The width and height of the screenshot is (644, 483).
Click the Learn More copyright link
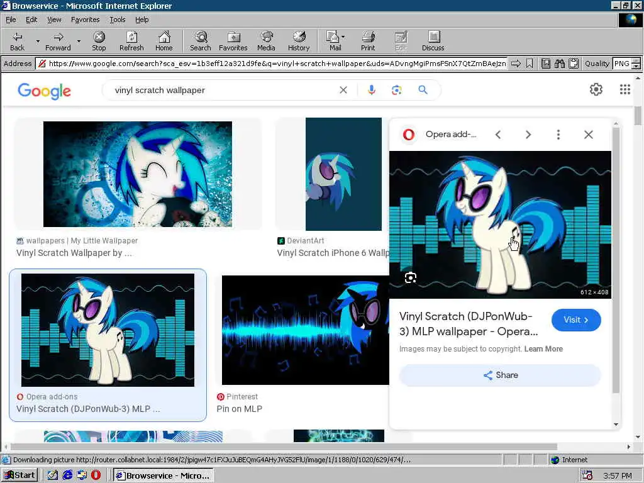point(543,349)
